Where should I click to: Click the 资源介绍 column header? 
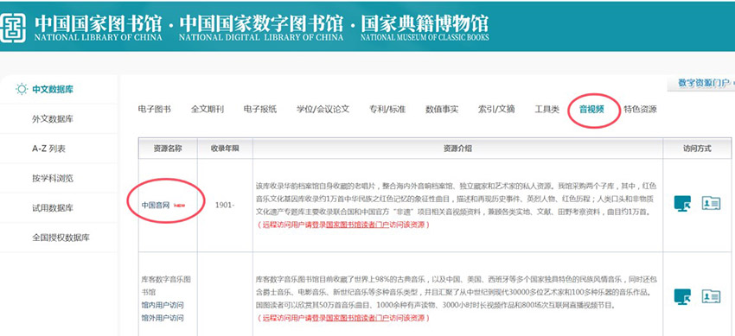[457, 149]
